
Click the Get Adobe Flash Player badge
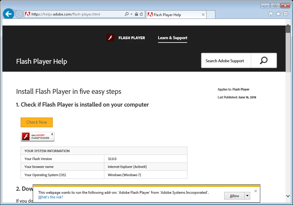coord(38,137)
